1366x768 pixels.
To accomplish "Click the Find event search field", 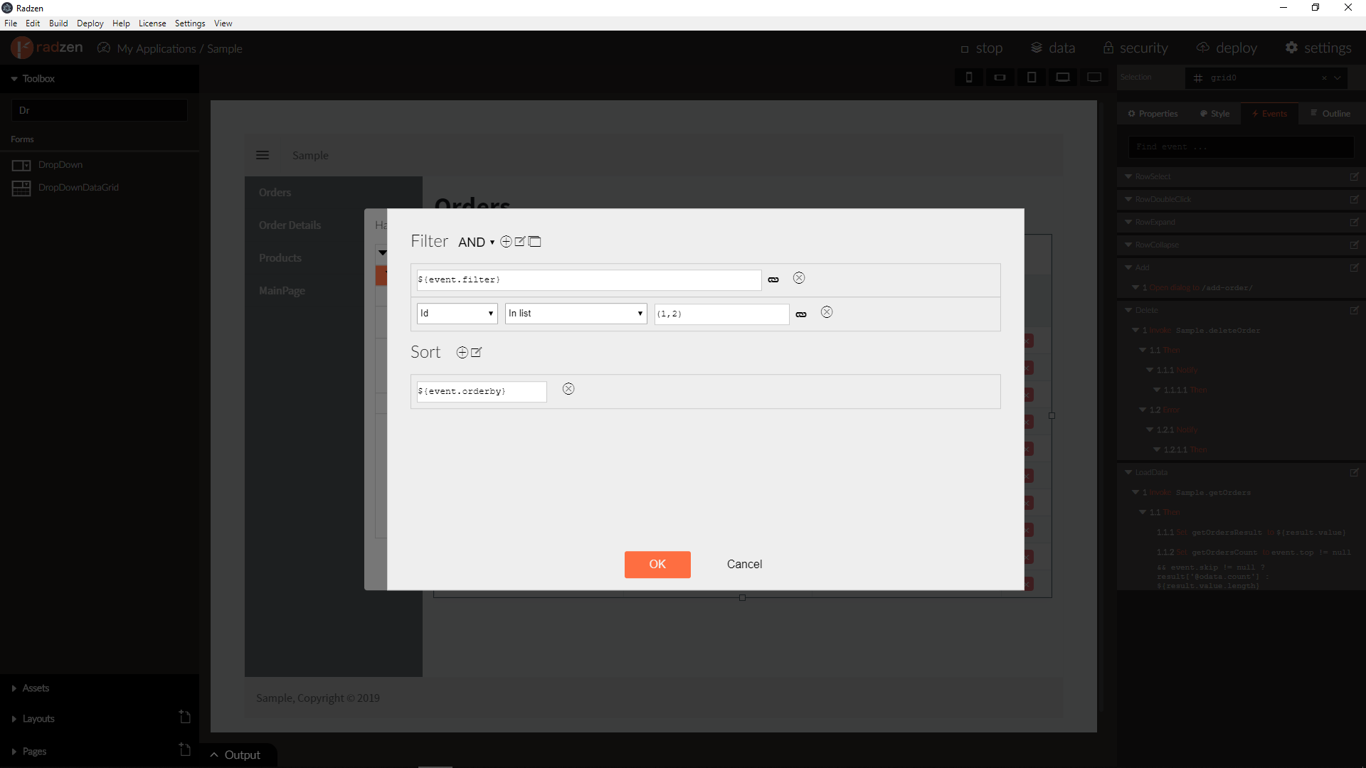I will (1241, 147).
